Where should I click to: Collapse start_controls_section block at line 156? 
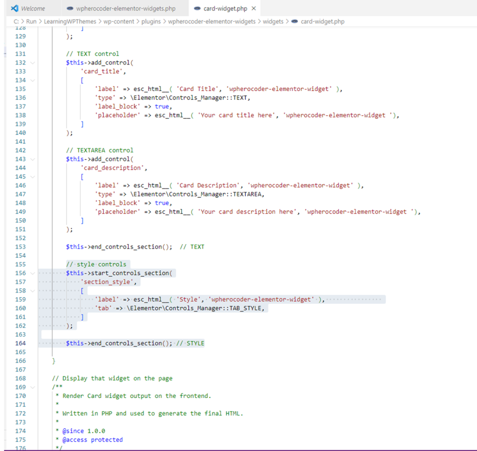pyautogui.click(x=33, y=273)
